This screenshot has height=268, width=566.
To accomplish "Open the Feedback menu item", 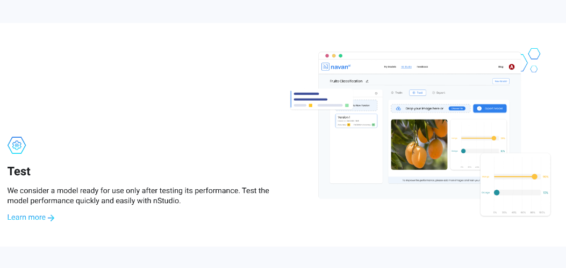I will tap(422, 67).
